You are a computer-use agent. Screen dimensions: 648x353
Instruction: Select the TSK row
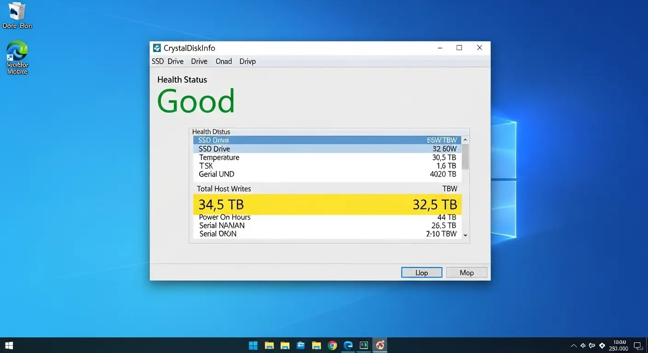327,165
